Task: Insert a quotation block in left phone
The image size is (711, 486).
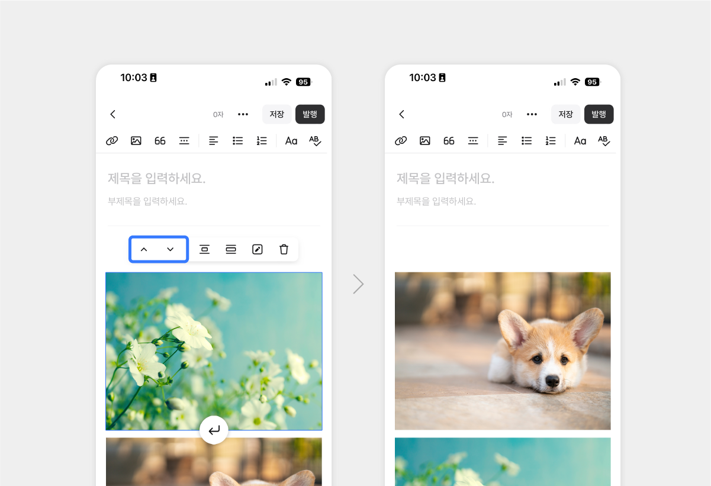Action: (160, 141)
